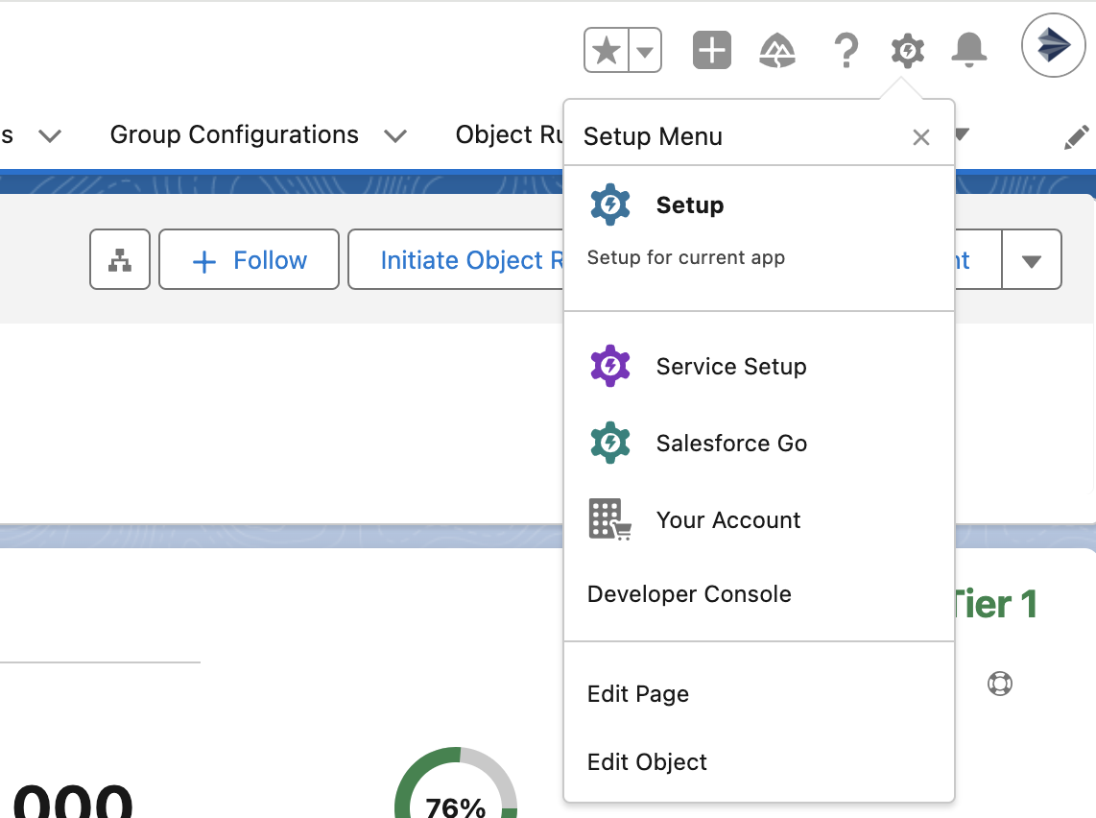The image size is (1096, 818).
Task: Click the blue Setup gear icon
Action: 610,204
